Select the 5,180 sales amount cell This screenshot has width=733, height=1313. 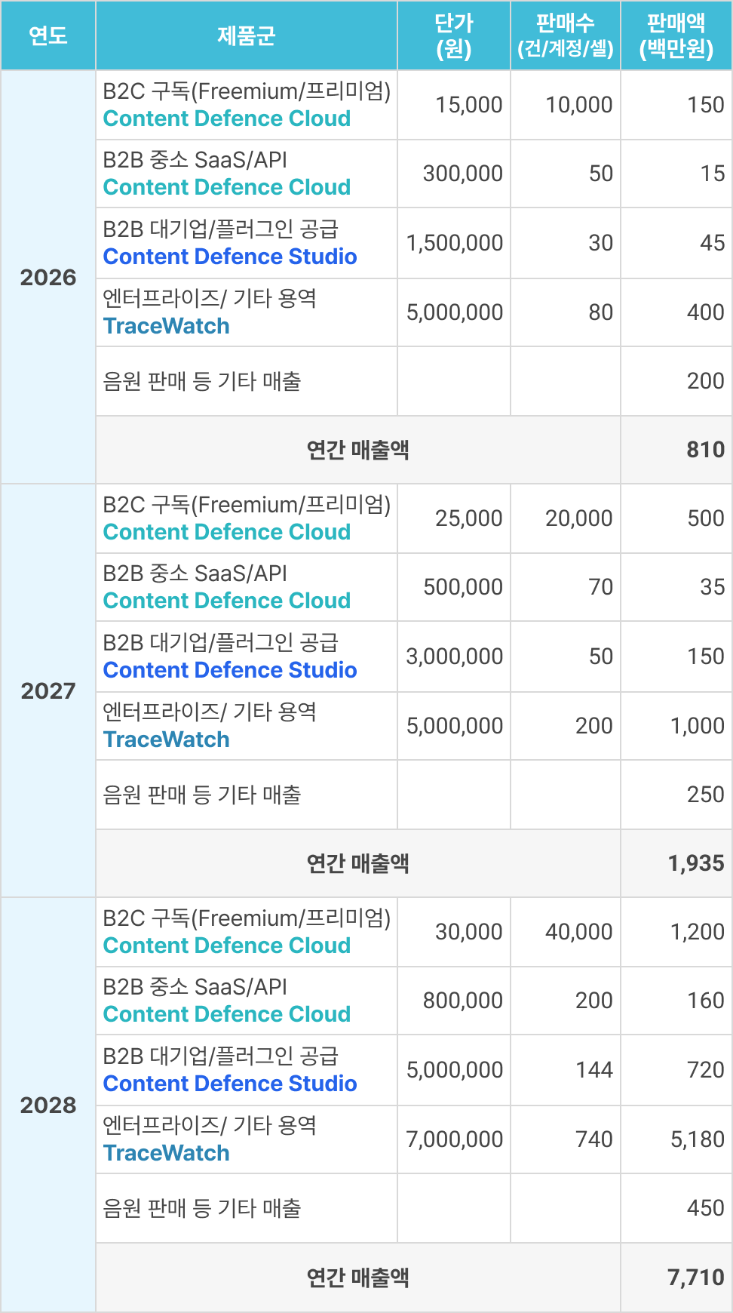pos(697,1139)
